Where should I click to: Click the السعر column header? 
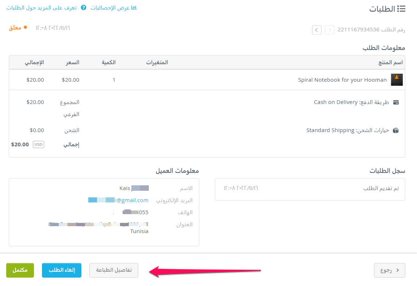73,62
